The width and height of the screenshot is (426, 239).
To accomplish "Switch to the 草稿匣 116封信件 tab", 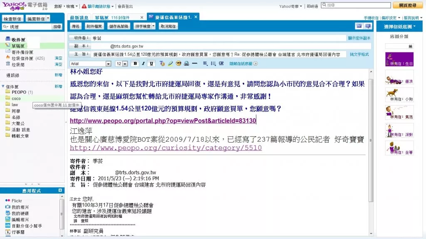I will [112, 17].
